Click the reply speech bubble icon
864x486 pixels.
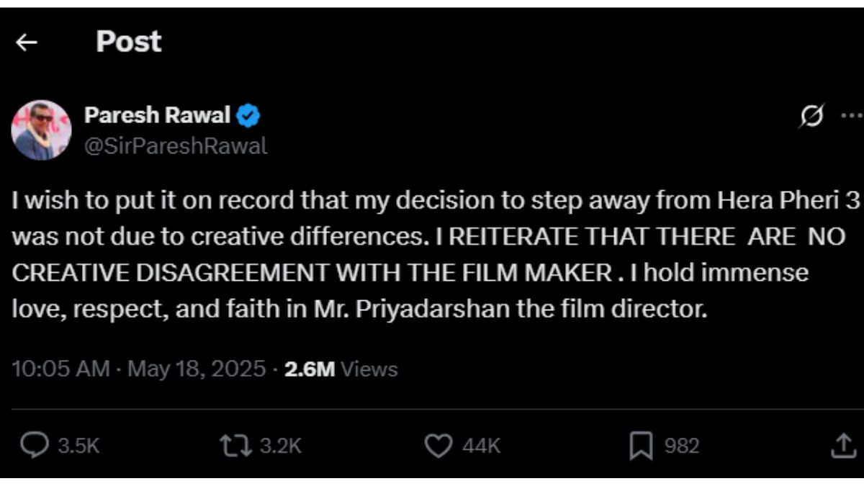coord(34,446)
